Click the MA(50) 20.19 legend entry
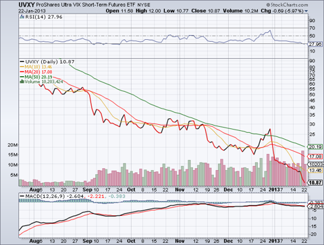This screenshot has height=245, width=324. [36, 77]
